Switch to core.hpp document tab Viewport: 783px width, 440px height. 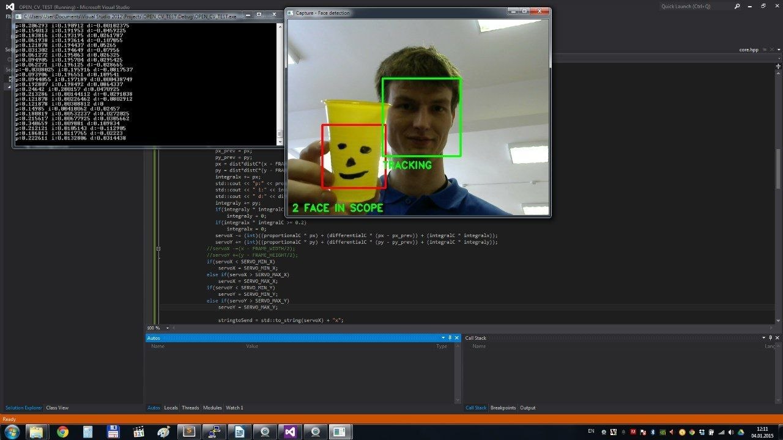[748, 50]
